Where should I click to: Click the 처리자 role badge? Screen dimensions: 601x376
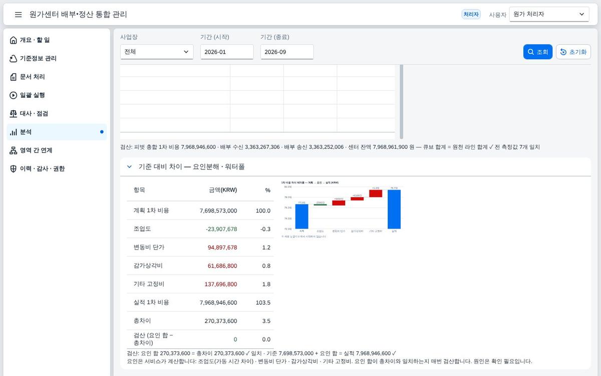click(471, 15)
